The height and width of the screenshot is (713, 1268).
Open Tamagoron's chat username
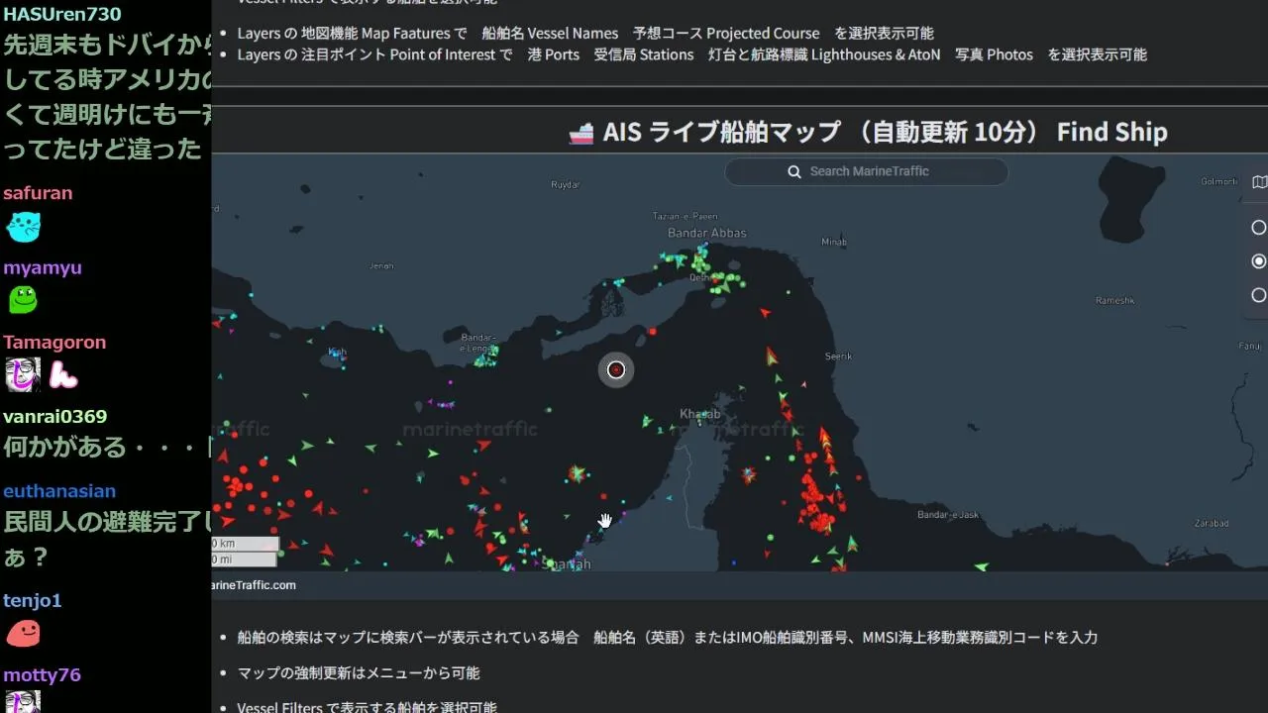tap(54, 342)
